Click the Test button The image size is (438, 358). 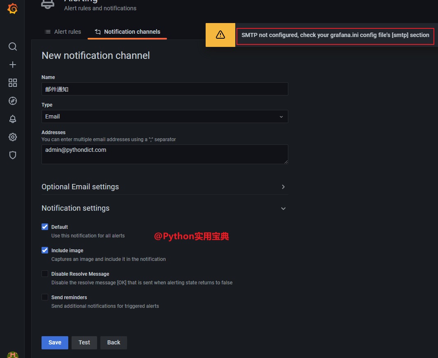tap(84, 343)
